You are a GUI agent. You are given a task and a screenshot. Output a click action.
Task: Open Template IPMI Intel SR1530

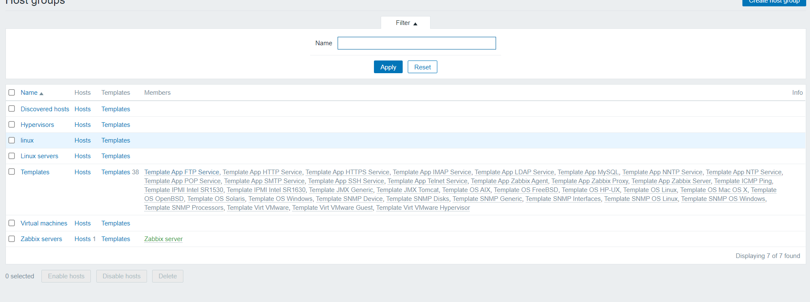pyautogui.click(x=184, y=190)
